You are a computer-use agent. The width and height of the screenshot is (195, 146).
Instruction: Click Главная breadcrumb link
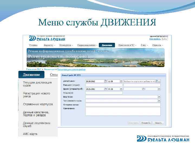[x=30, y=69]
